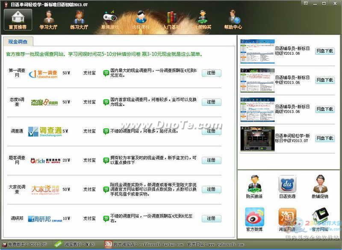342x250 pixels.
Task: Open 入门基础 beginner basics
Action: click(172, 20)
